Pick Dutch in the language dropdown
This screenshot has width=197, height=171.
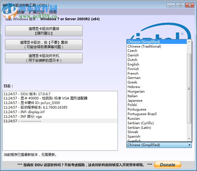[x=157, y=60]
